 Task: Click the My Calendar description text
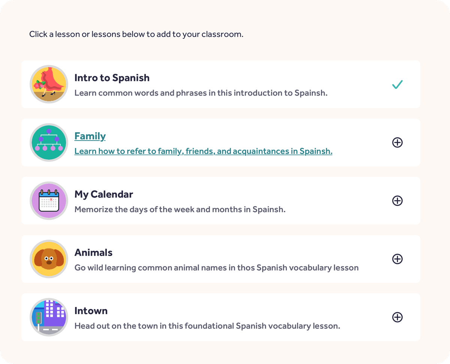(x=180, y=210)
